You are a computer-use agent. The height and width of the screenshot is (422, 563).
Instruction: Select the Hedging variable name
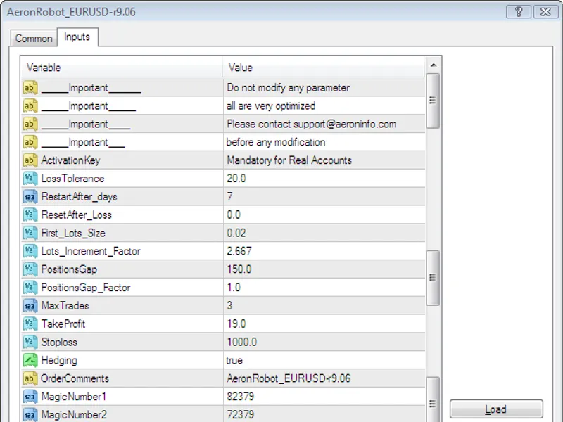(59, 361)
